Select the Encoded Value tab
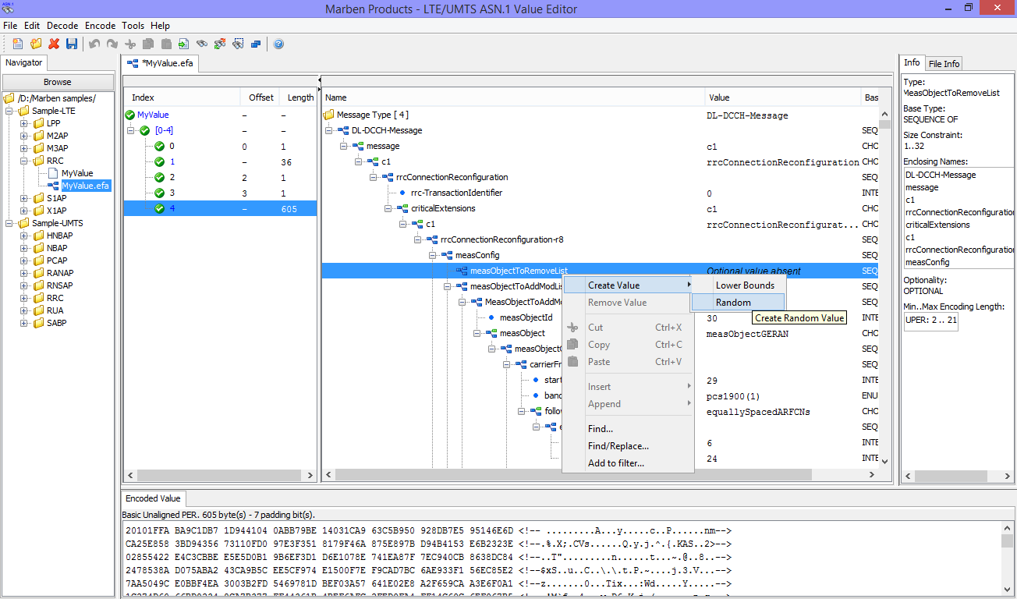1017x599 pixels. (153, 498)
